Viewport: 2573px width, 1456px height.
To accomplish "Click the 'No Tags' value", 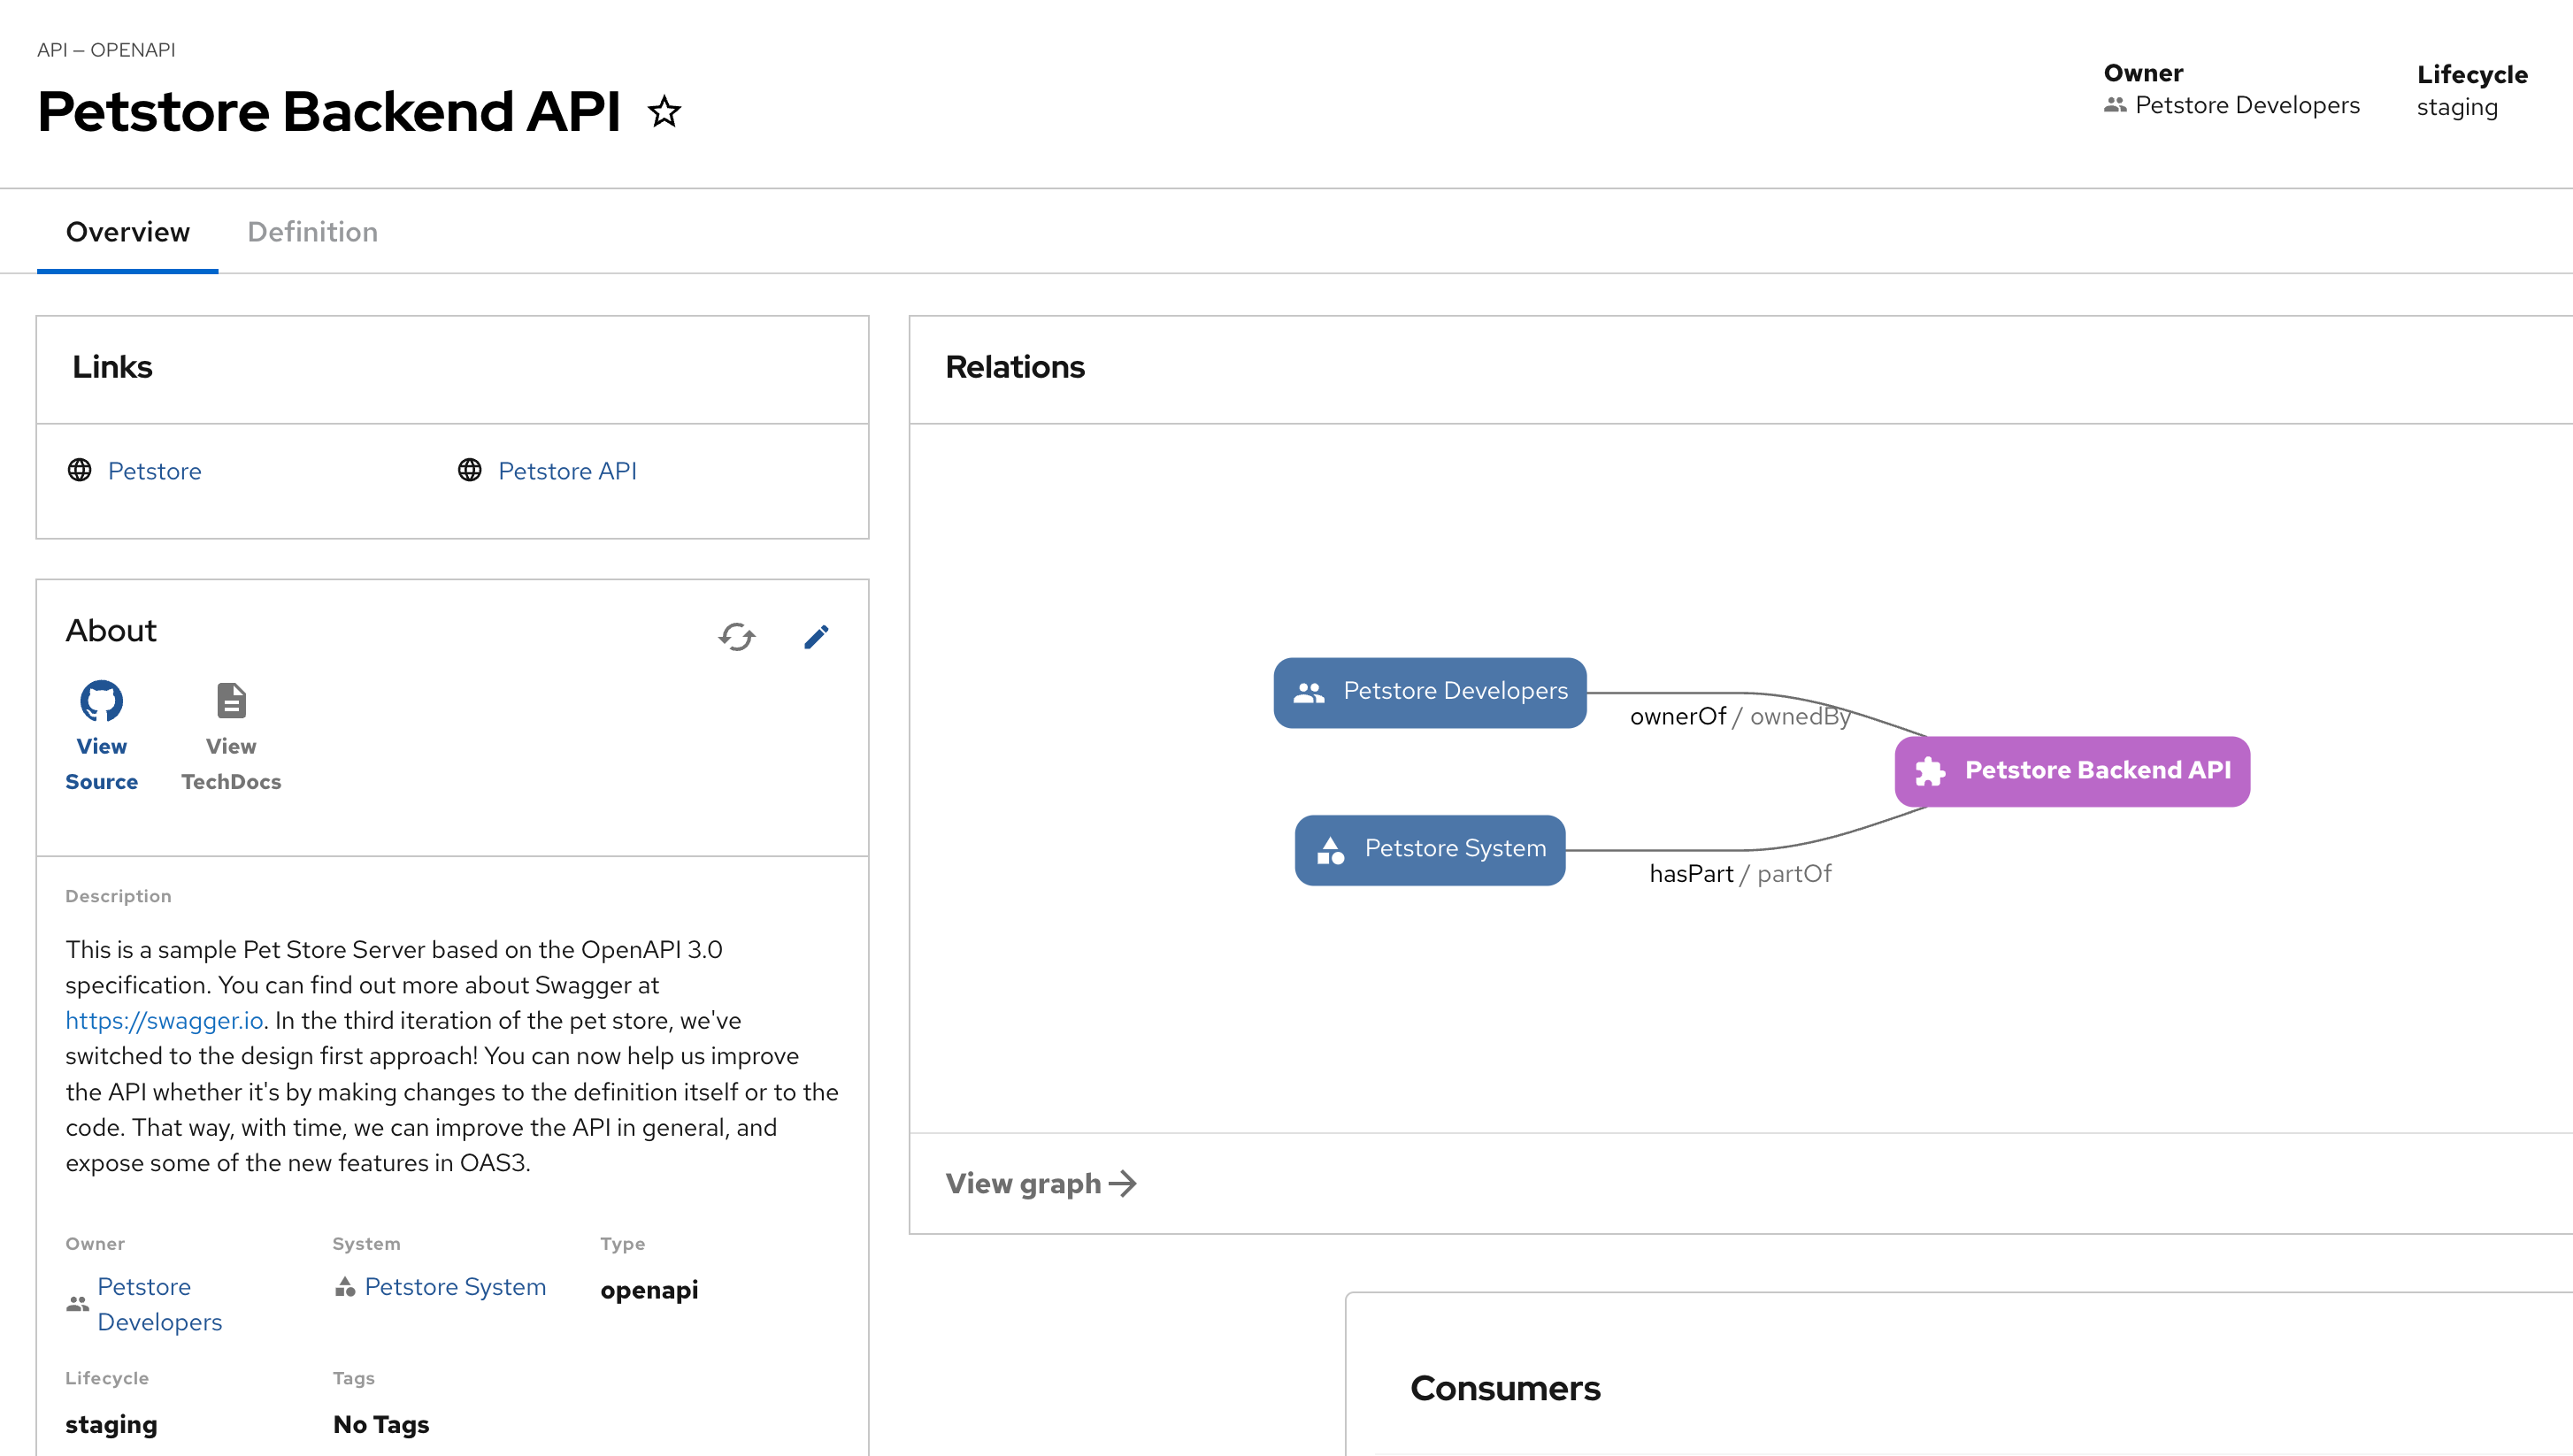I will (381, 1424).
